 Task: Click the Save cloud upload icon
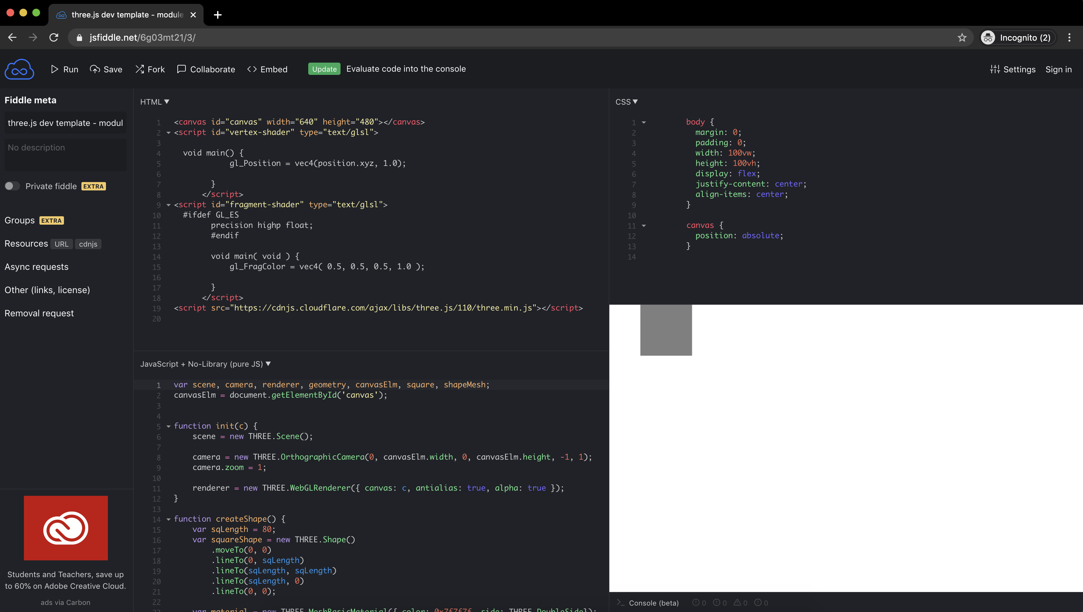tap(95, 69)
